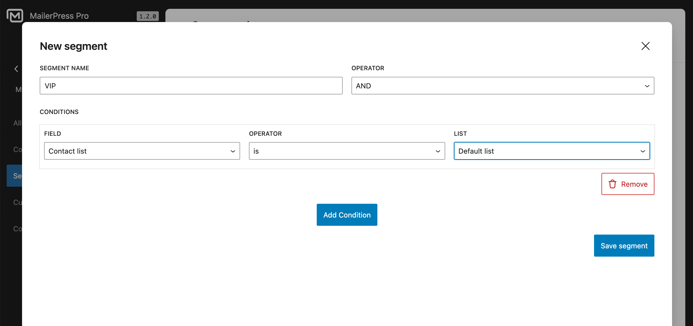Expand the Default list dropdown
Screen dimensions: 693x326
pyautogui.click(x=552, y=151)
